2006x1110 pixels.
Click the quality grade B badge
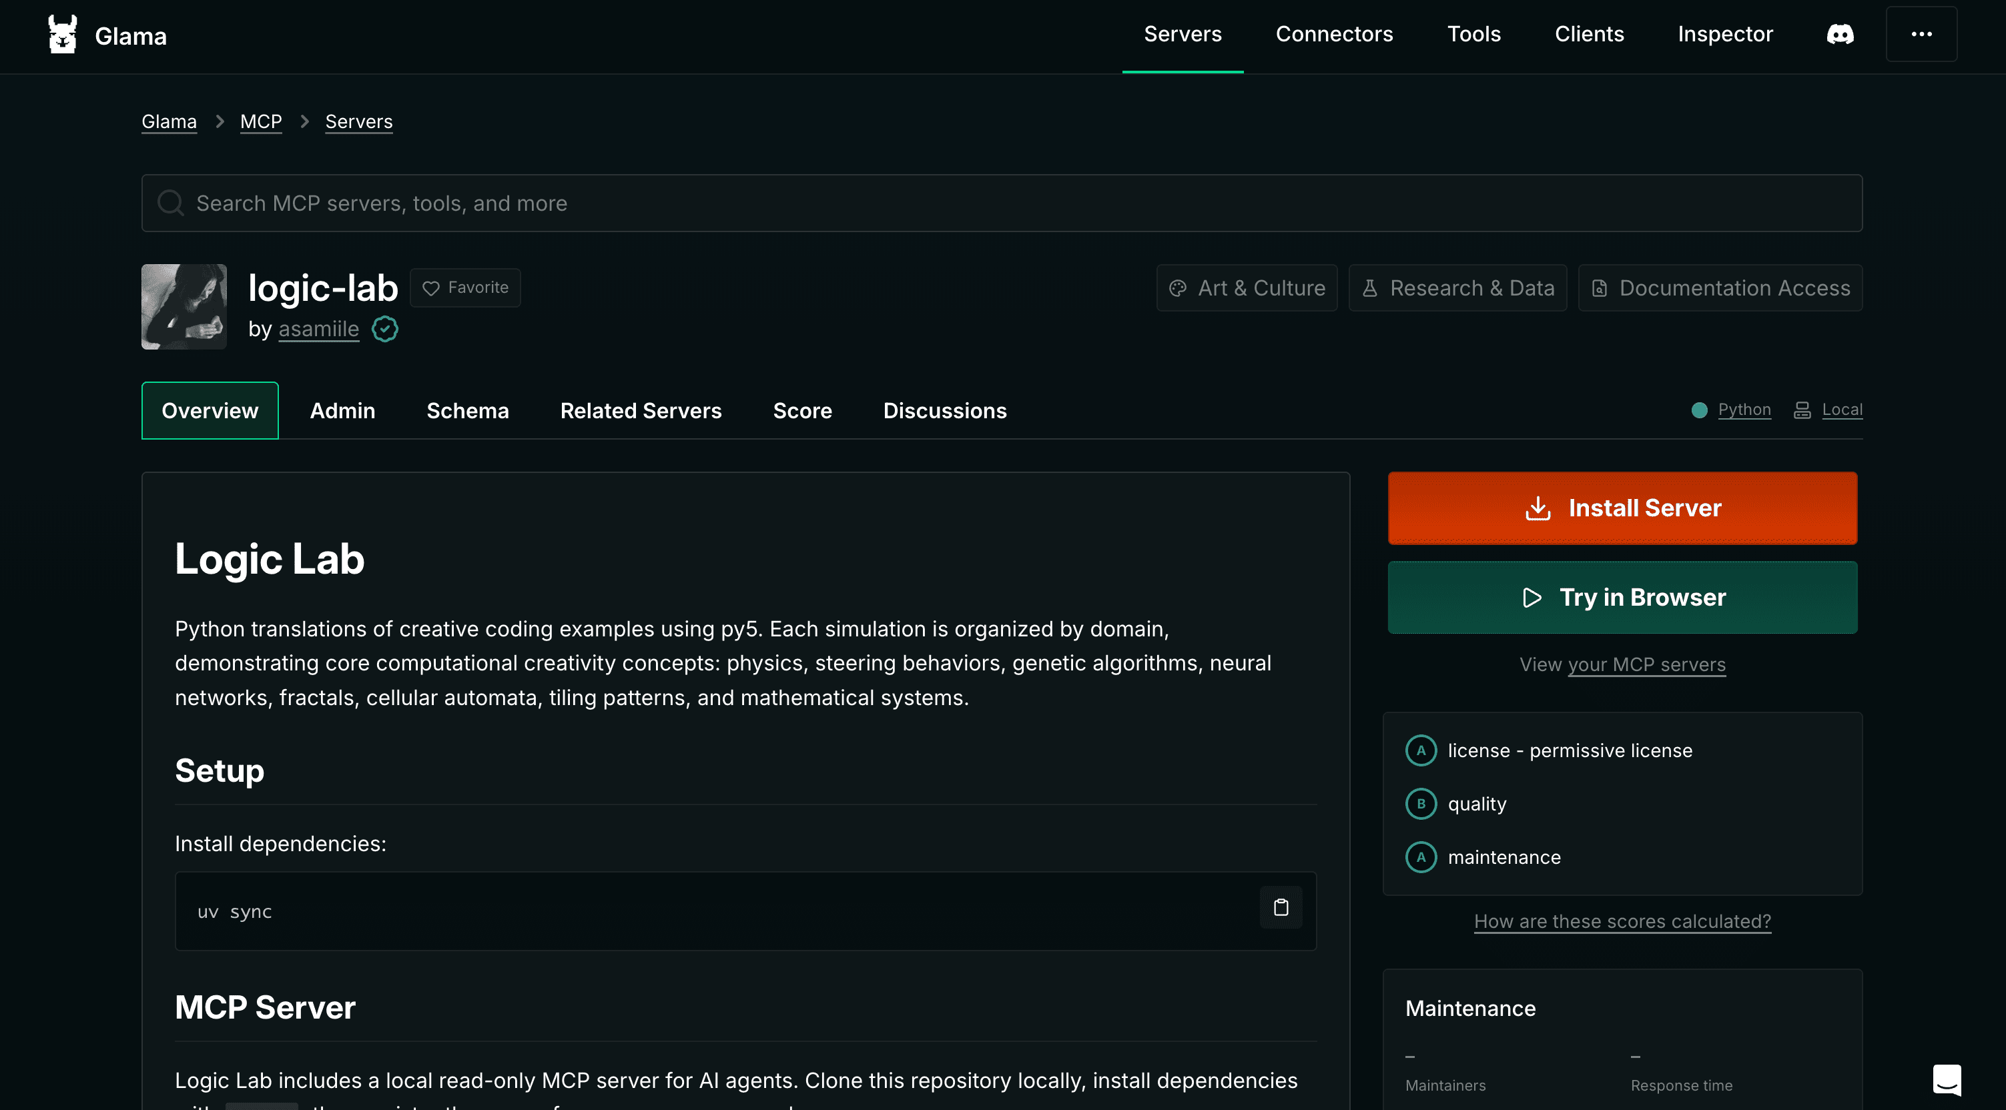click(x=1421, y=804)
